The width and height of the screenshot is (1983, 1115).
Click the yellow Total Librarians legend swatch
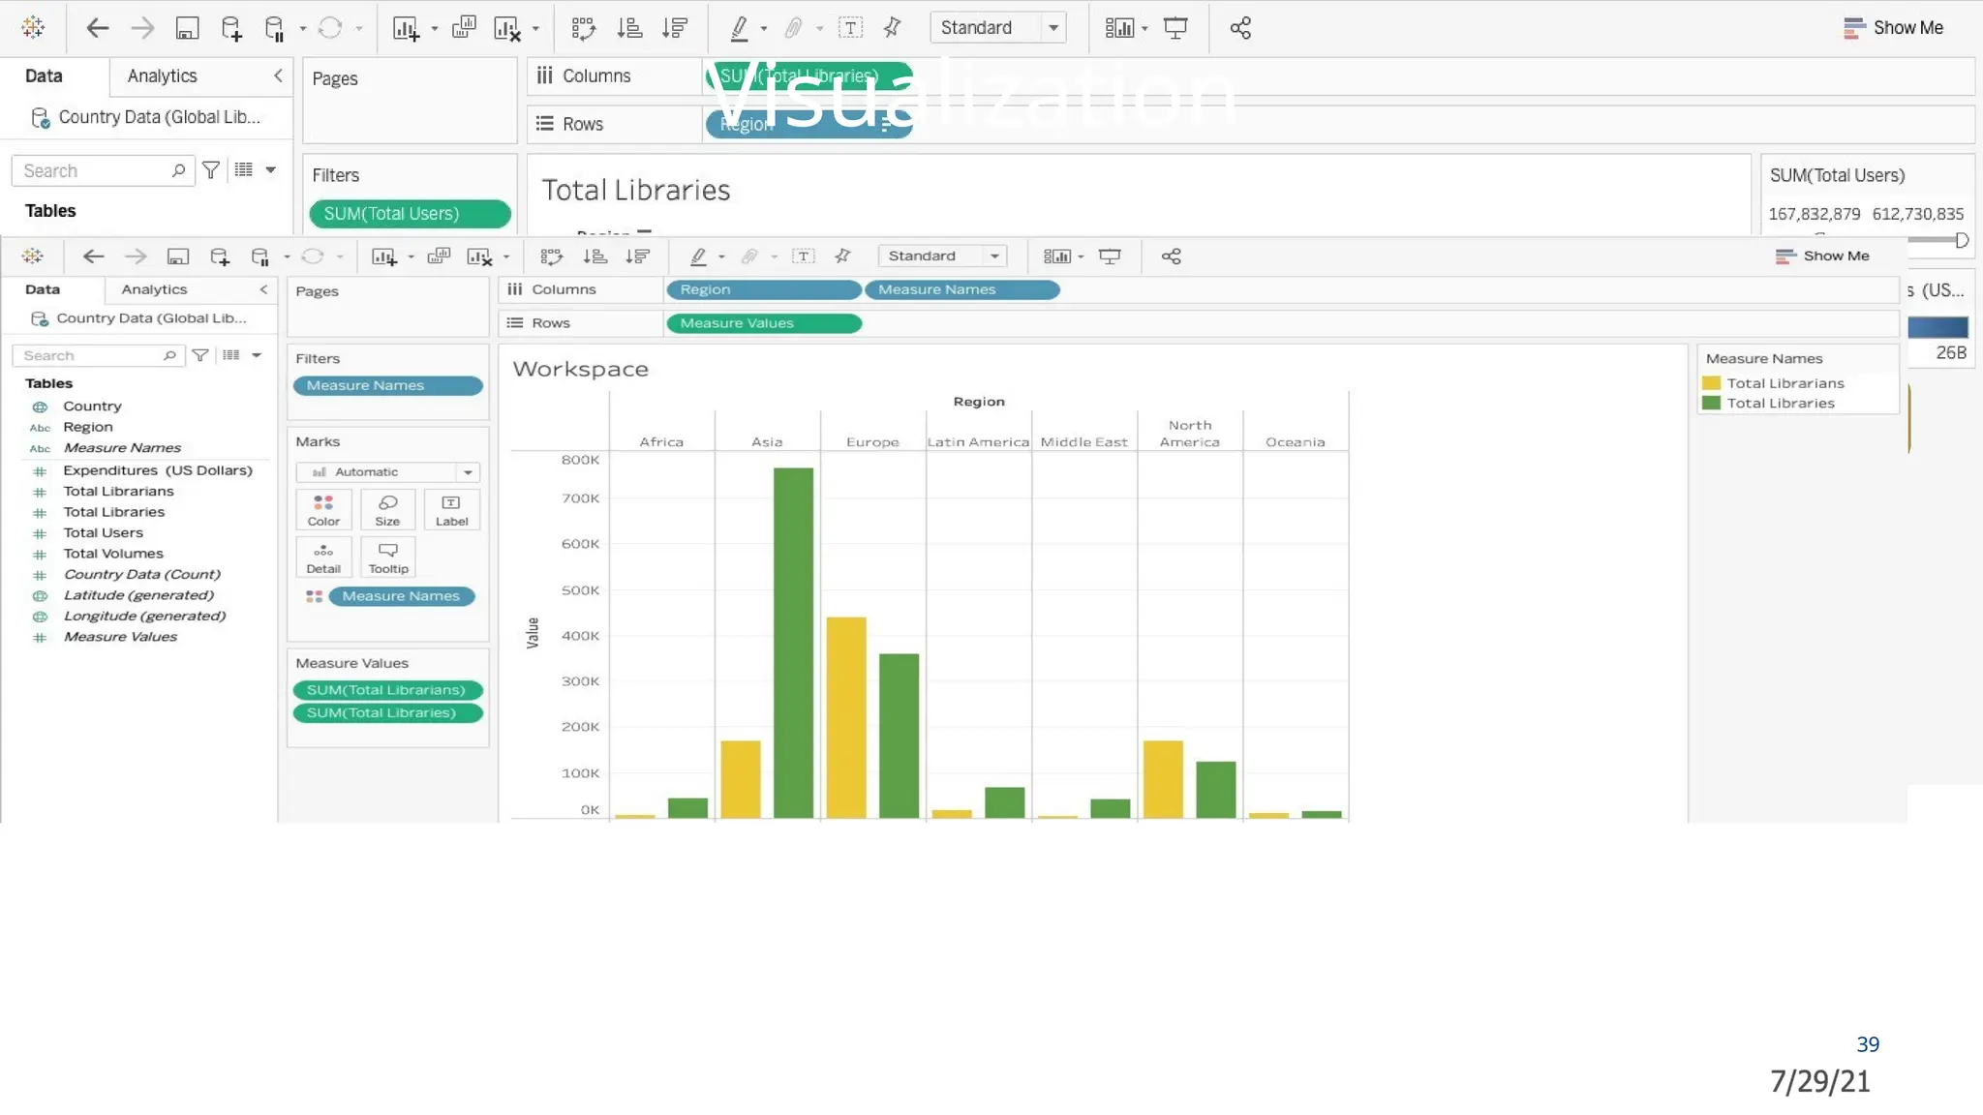(x=1711, y=383)
